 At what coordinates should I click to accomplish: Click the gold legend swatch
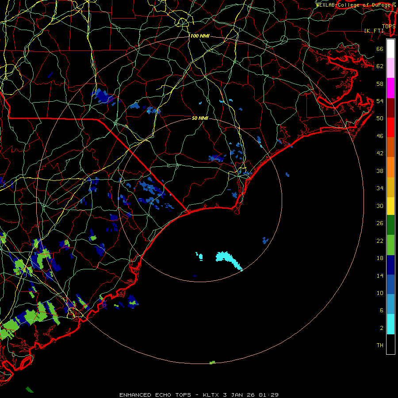pyautogui.click(x=390, y=187)
